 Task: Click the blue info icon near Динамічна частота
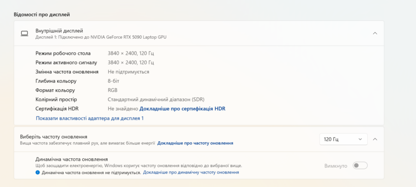[x=37, y=173]
